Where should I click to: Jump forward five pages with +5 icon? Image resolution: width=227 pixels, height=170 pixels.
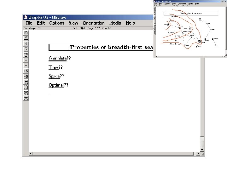click(x=26, y=71)
